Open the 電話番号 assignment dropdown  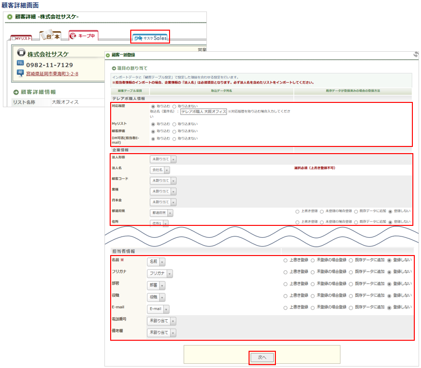161,321
